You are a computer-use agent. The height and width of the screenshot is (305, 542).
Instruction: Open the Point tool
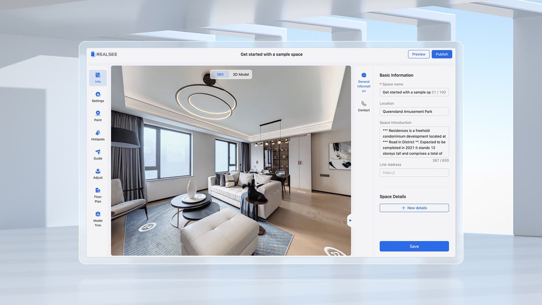(x=98, y=116)
